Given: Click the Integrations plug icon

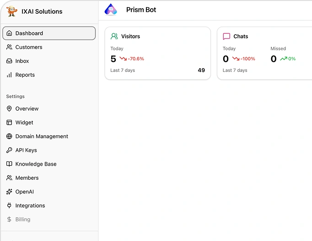Looking at the screenshot, I should [9, 205].
